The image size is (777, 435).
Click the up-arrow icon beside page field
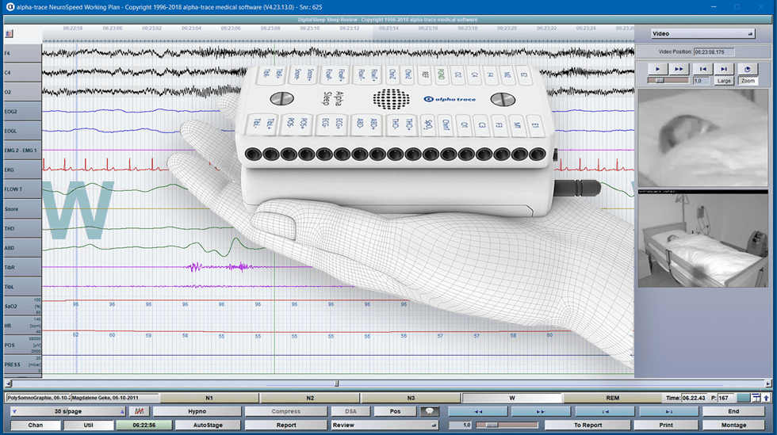[x=766, y=398]
